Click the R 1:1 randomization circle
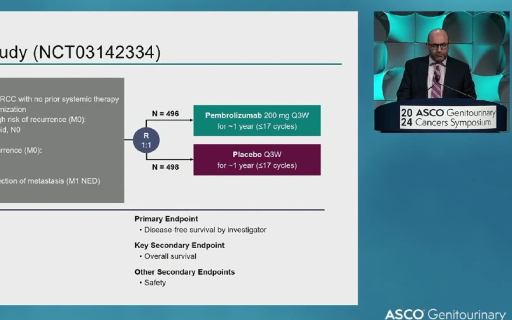 [146, 140]
